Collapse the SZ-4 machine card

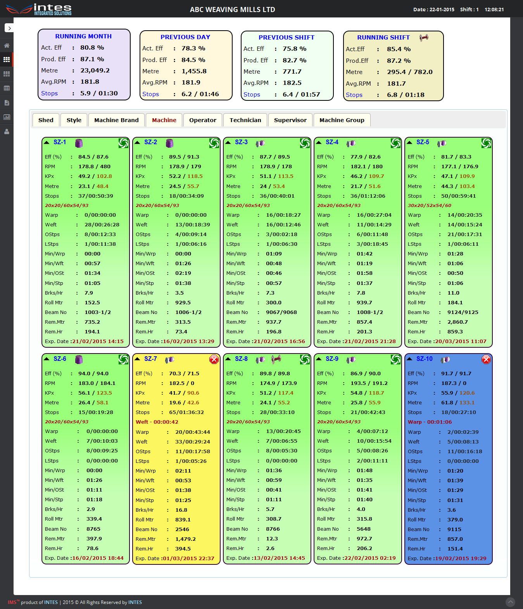coord(319,142)
